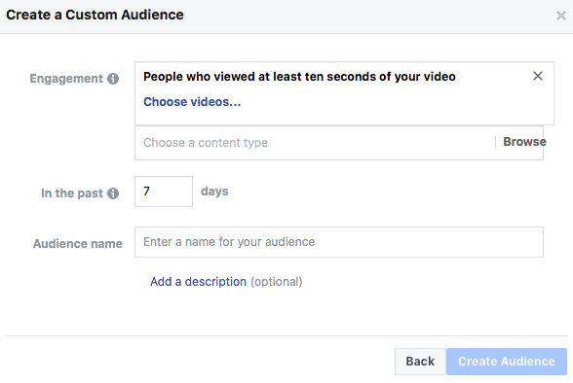Click the divider between content type and Browse
The width and height of the screenshot is (573, 383).
(495, 143)
